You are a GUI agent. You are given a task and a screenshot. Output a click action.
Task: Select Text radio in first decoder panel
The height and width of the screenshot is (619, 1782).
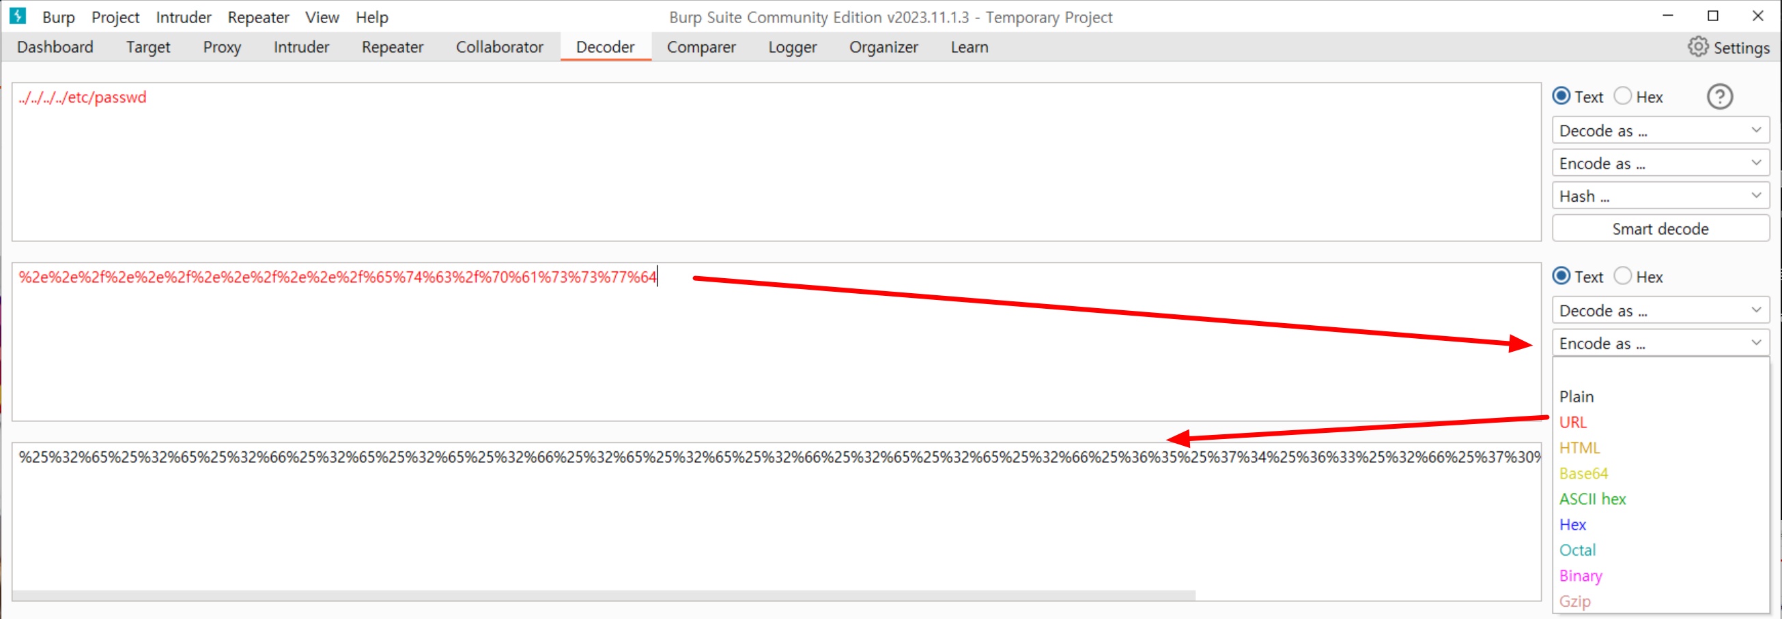[1561, 96]
